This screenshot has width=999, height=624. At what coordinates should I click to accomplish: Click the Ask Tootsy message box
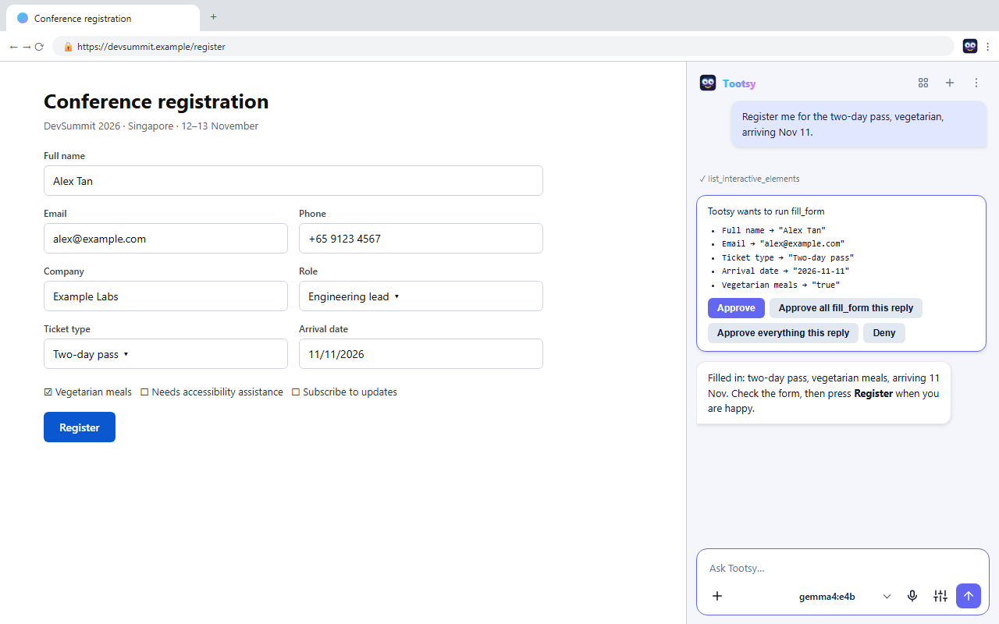coord(842,568)
